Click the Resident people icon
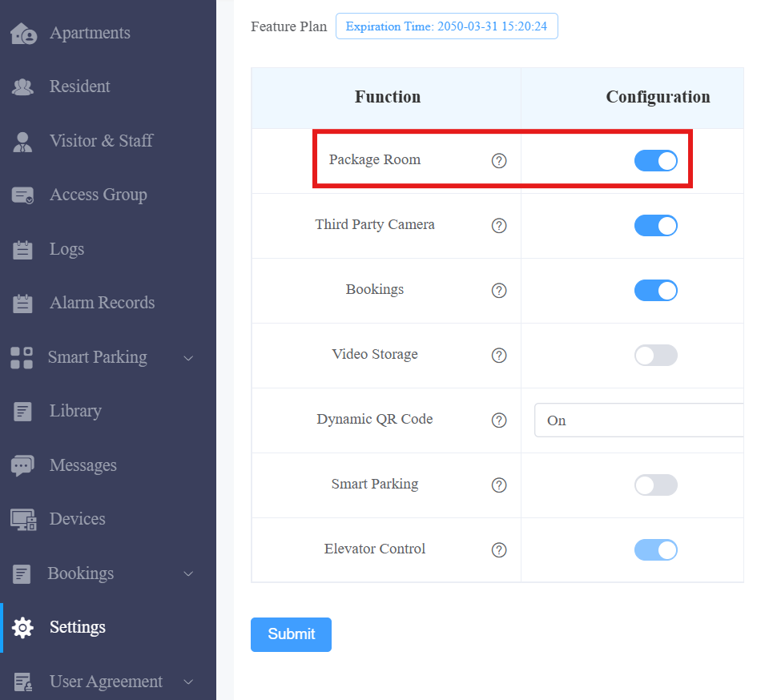Screen dimensions: 765x700 22,86
